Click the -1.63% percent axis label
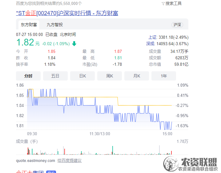Image resolution: width=221 pixels, height=173 pixels. (x=182, y=126)
